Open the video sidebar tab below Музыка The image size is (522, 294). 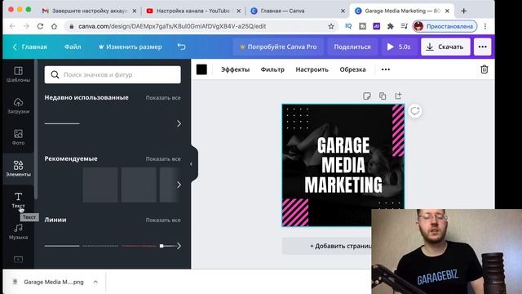click(x=18, y=260)
